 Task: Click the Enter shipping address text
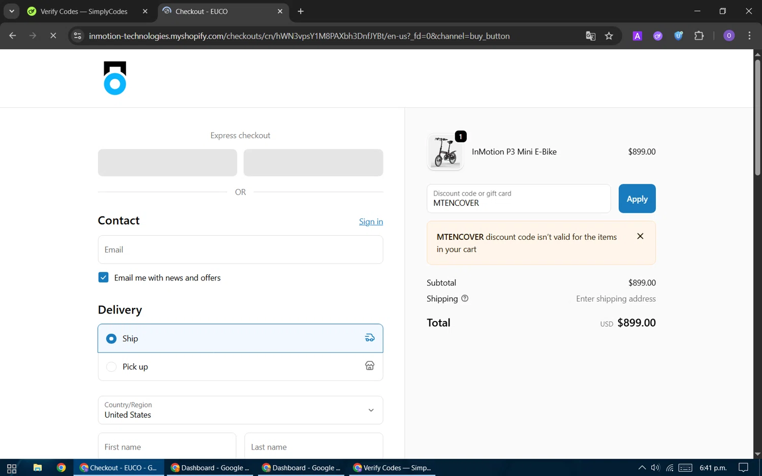pos(616,299)
